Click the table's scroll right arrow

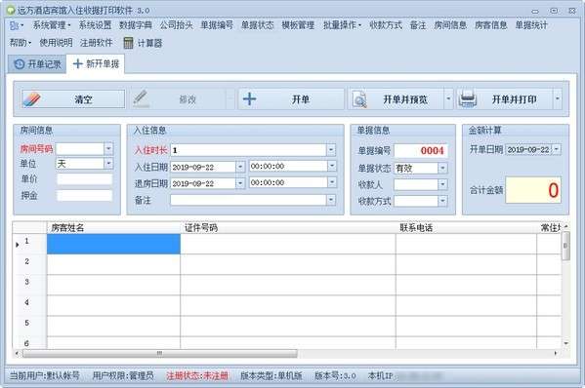(556, 353)
